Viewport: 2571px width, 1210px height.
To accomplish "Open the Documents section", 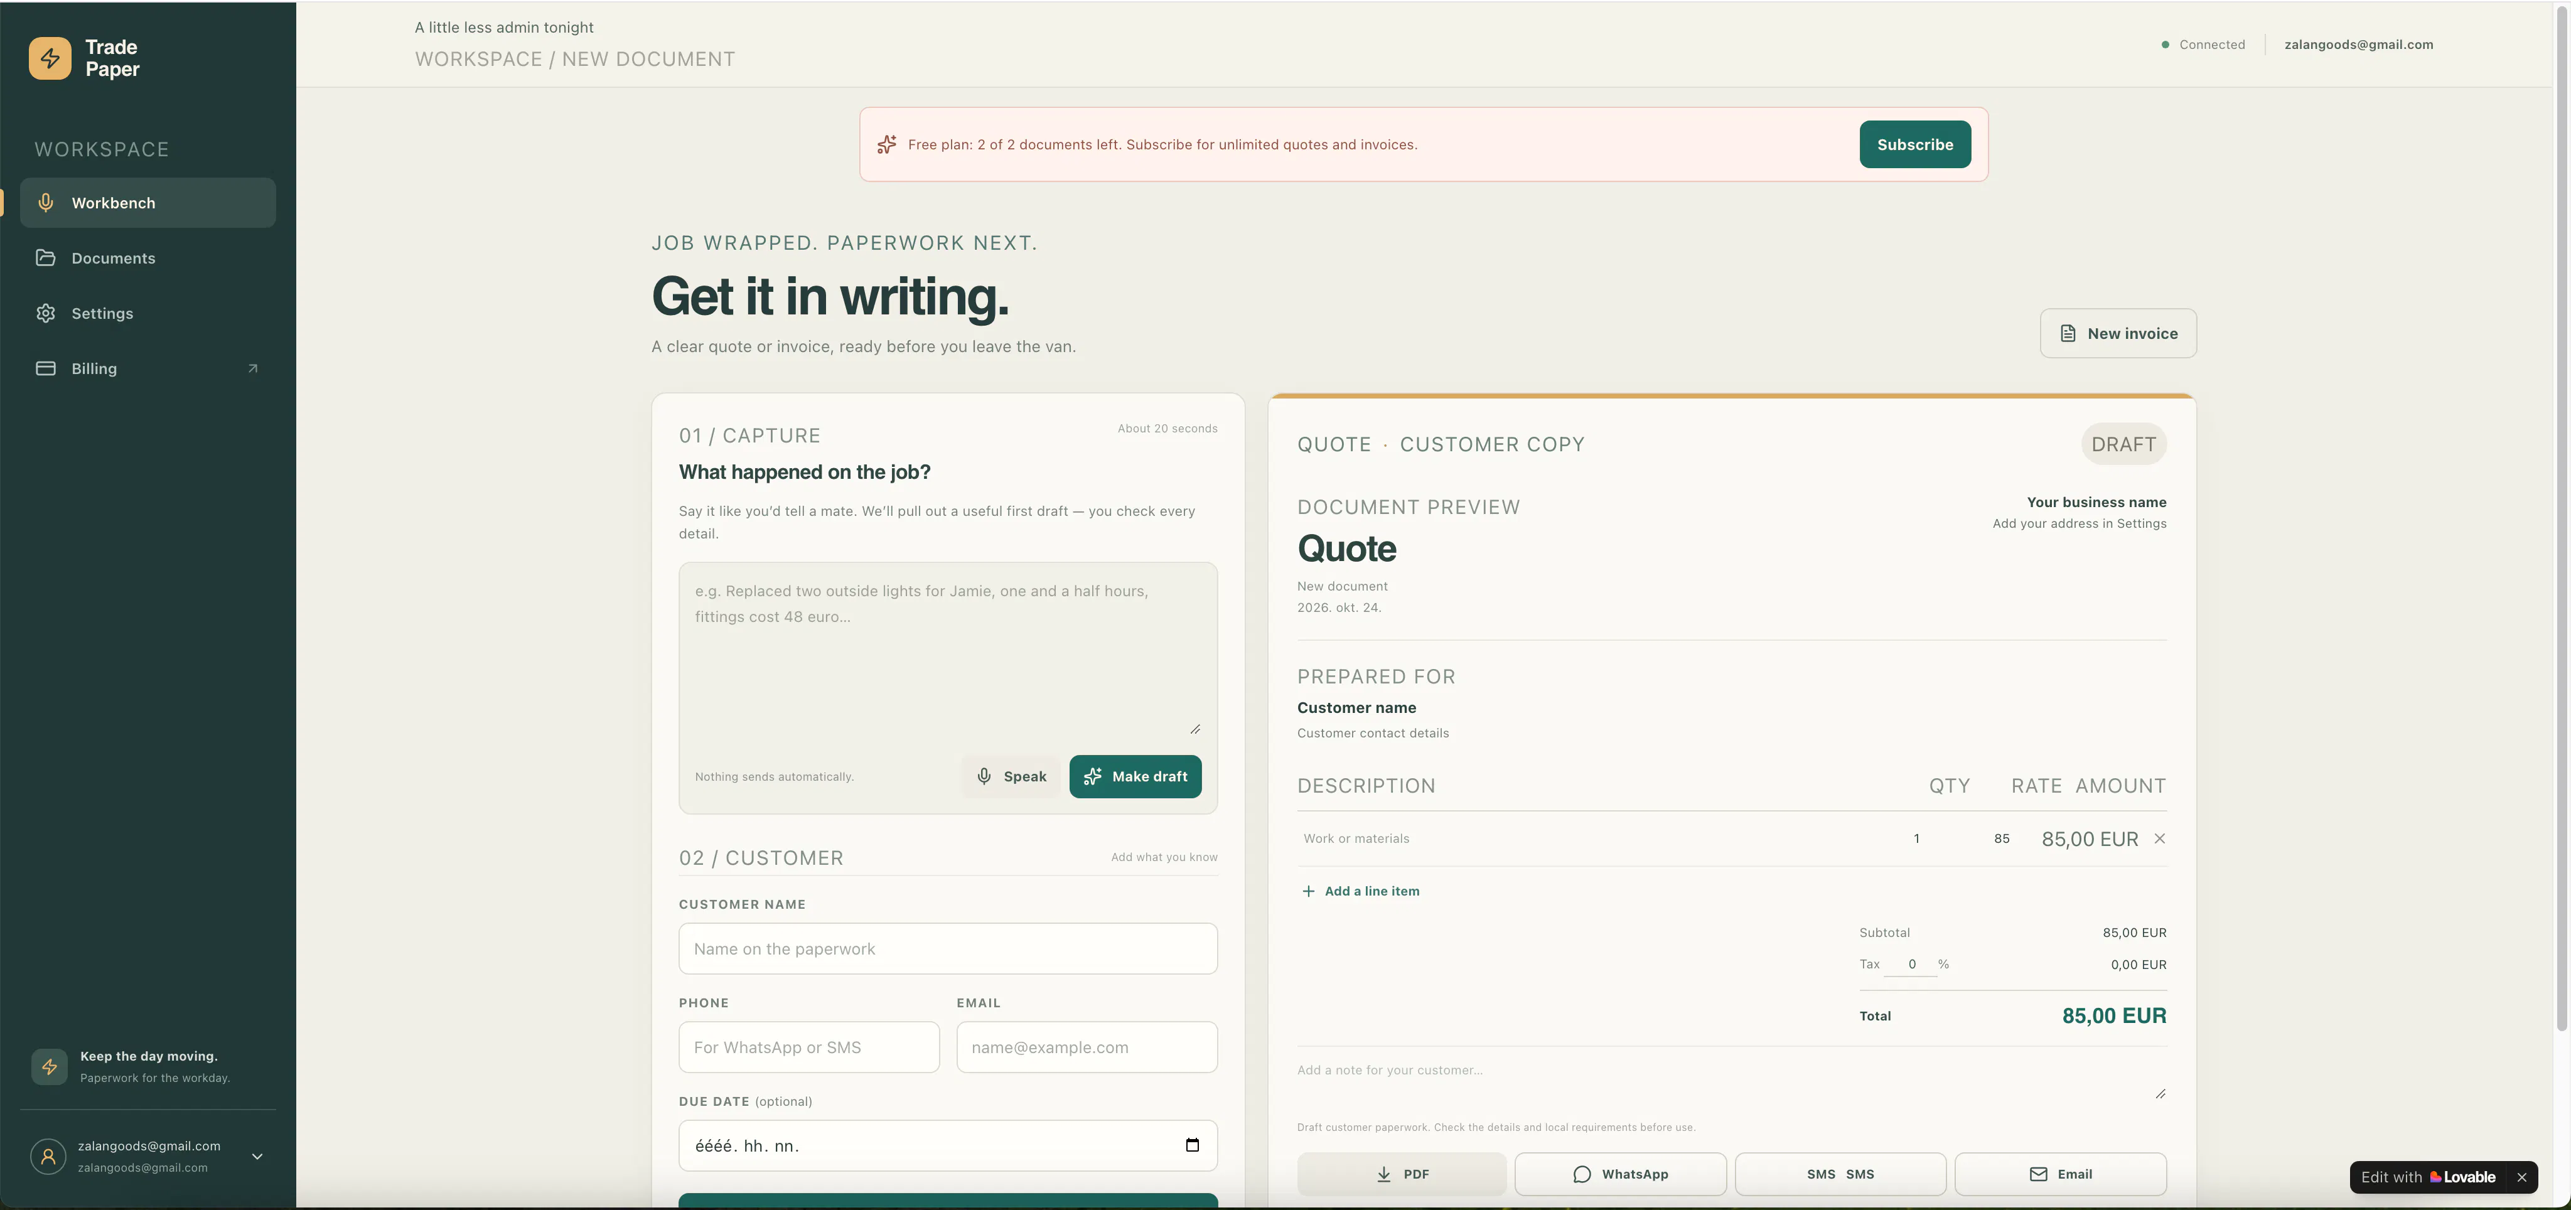I will [x=148, y=257].
